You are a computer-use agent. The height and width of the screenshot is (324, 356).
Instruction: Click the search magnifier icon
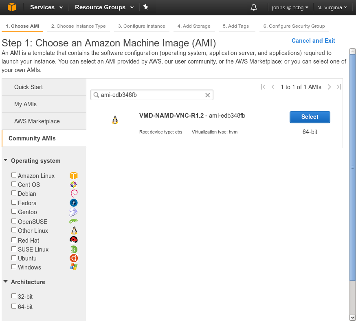coord(97,95)
